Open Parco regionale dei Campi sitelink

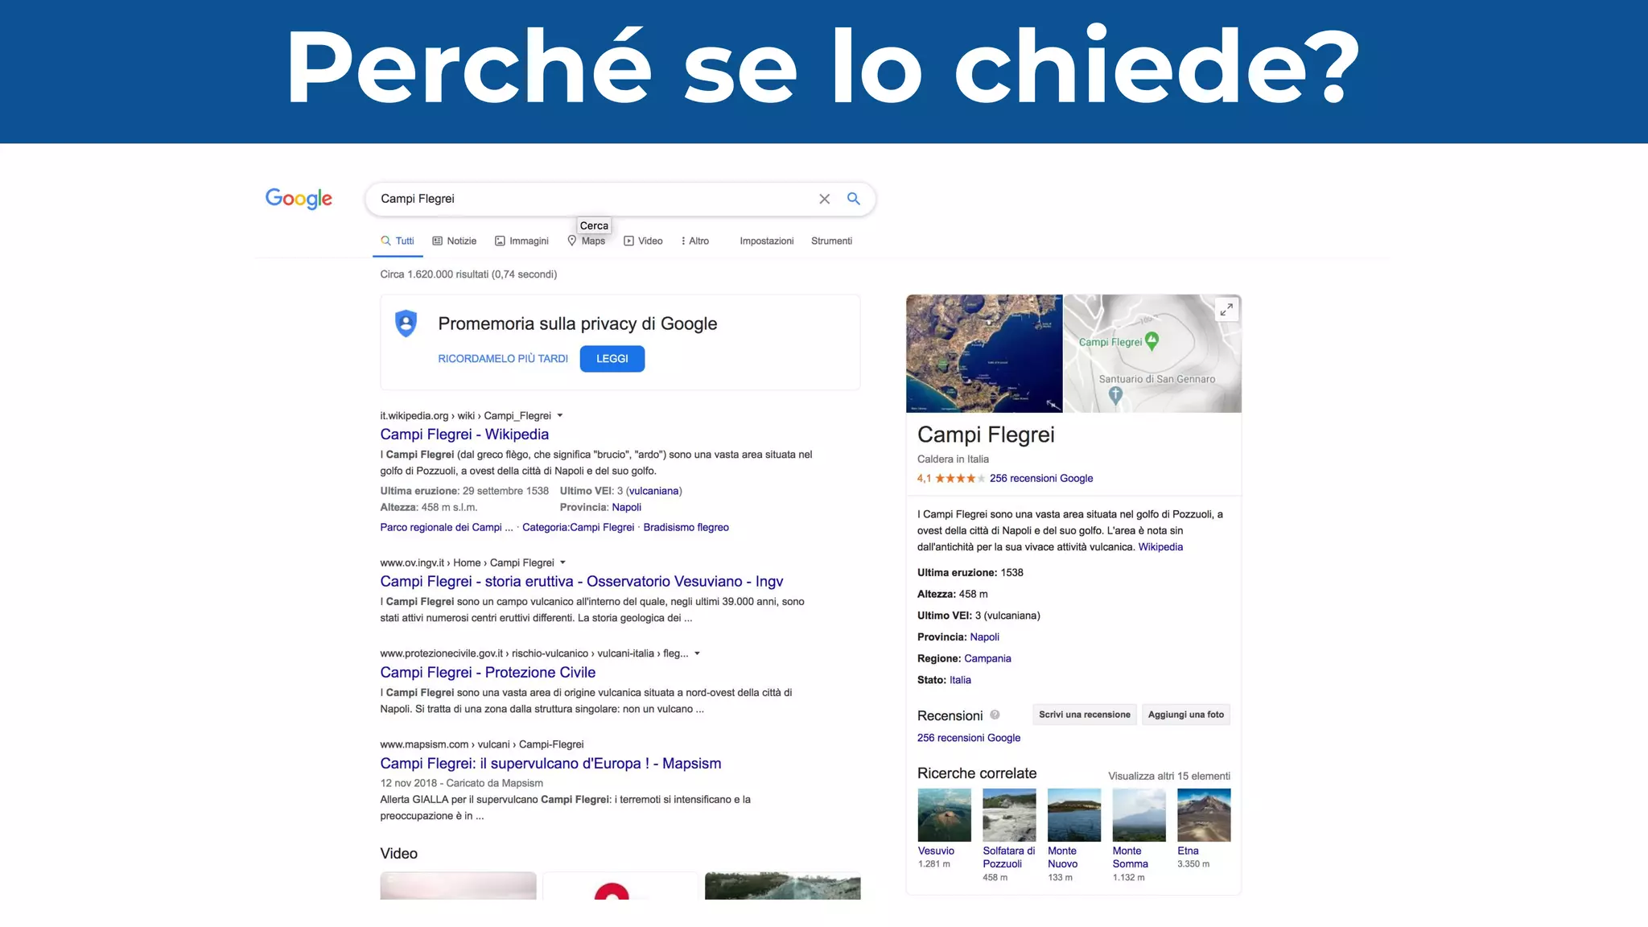click(x=446, y=527)
